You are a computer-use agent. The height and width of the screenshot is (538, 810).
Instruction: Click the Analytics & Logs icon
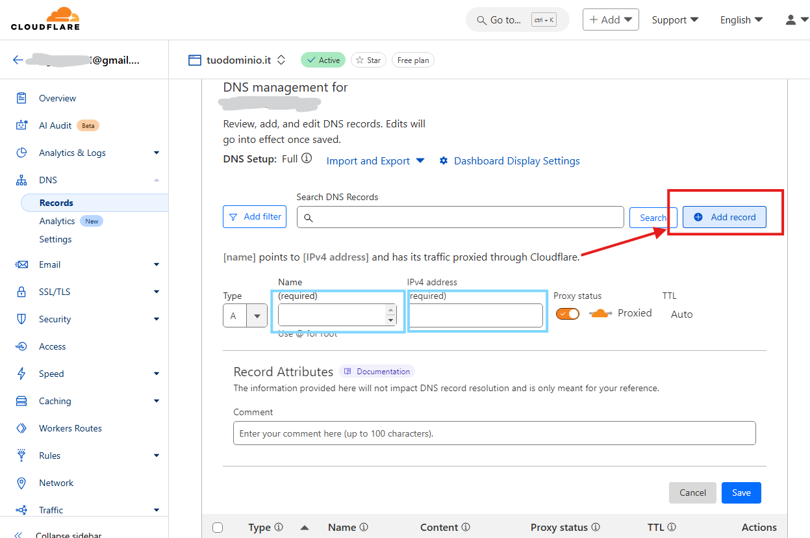click(x=21, y=153)
